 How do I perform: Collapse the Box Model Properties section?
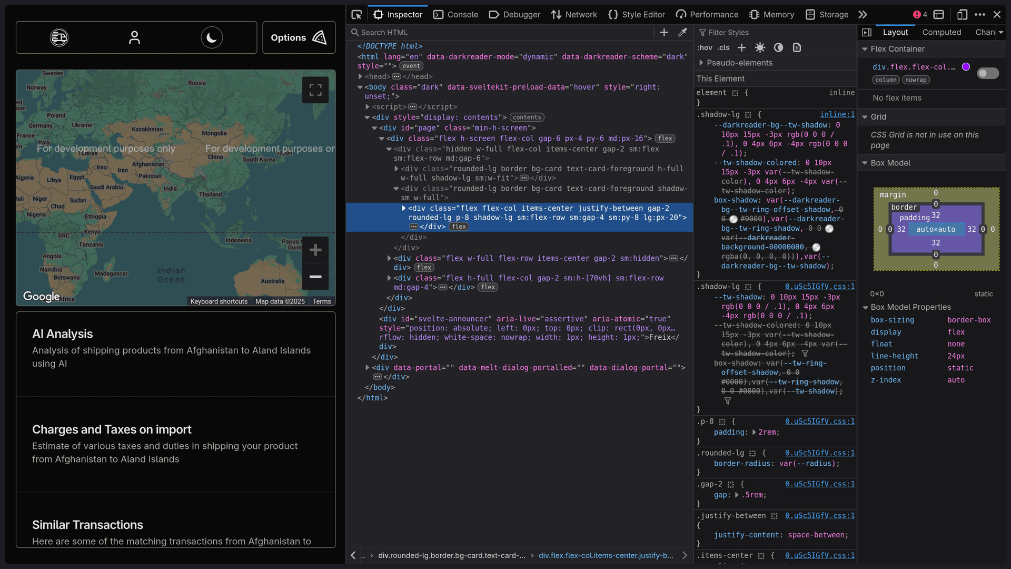865,307
